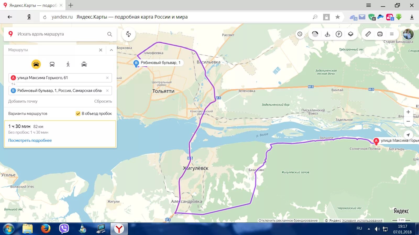
Task: Click Сбросить to reset the route
Action: coord(103,101)
